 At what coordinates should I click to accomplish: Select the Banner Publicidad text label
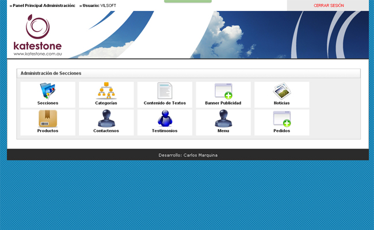pyautogui.click(x=223, y=103)
